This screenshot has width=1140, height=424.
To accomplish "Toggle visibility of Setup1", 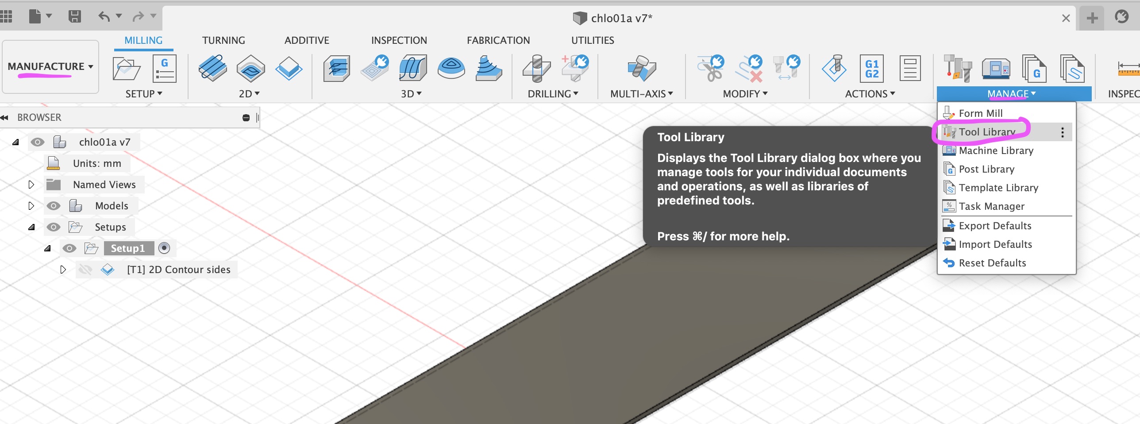I will point(69,248).
